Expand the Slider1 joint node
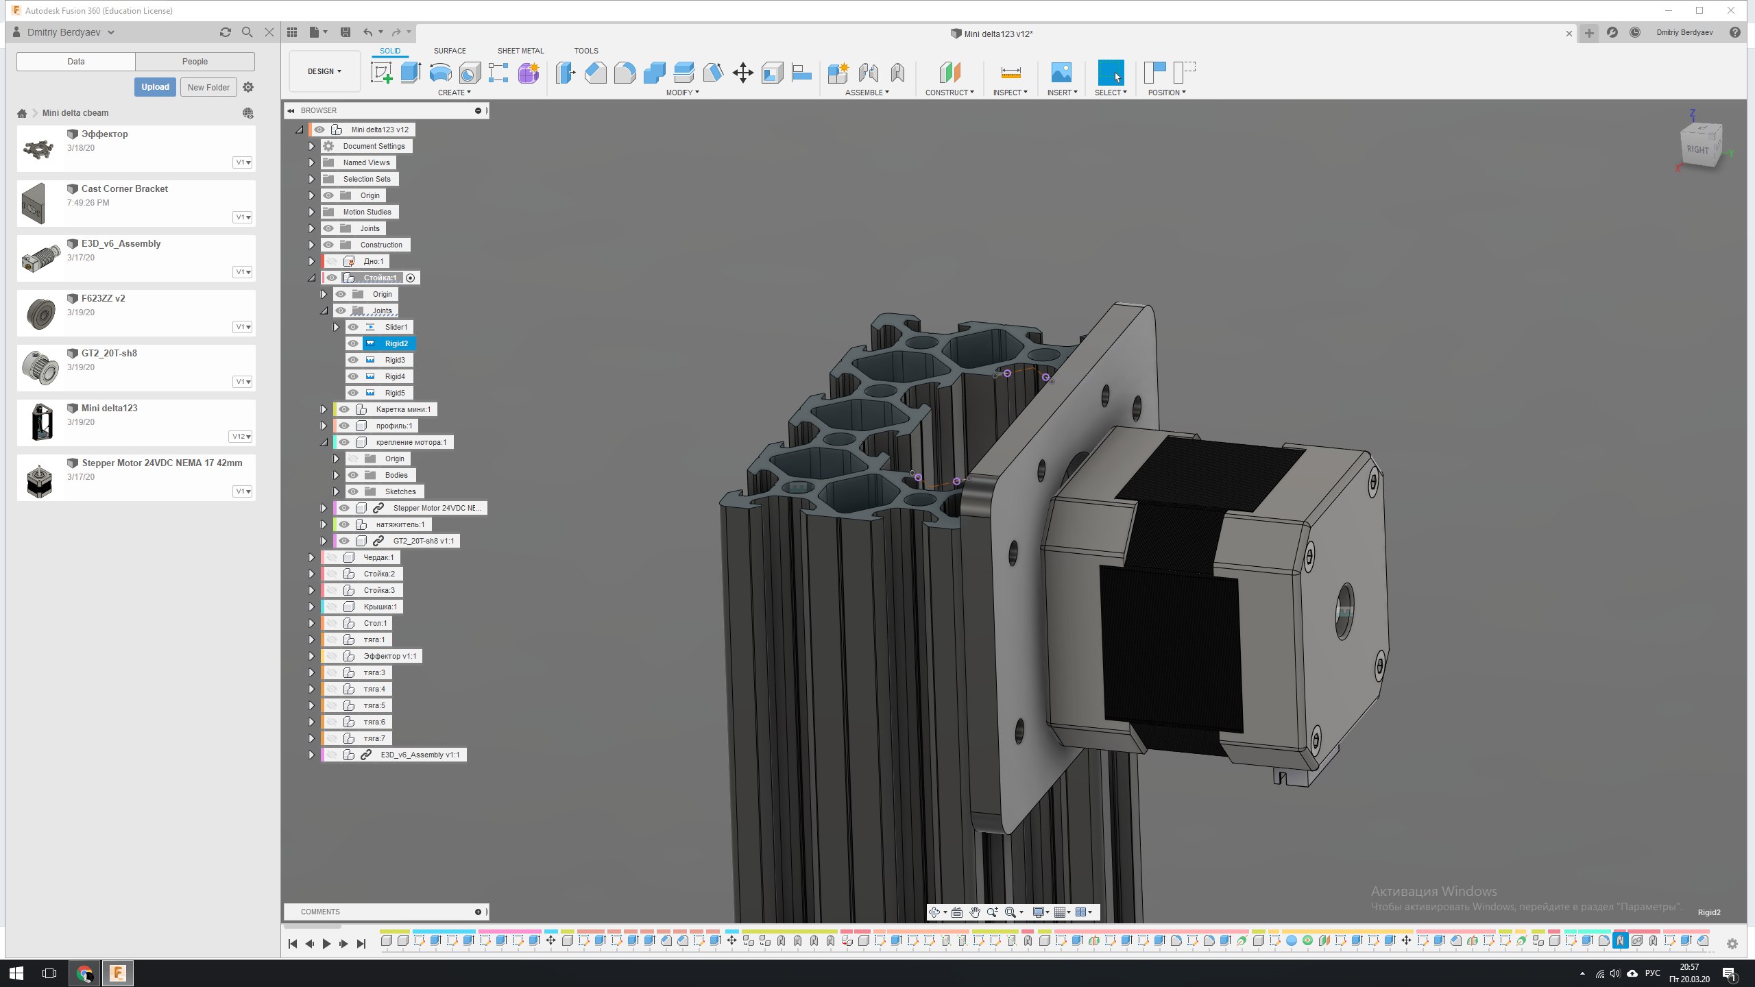This screenshot has width=1755, height=987. pyautogui.click(x=336, y=327)
